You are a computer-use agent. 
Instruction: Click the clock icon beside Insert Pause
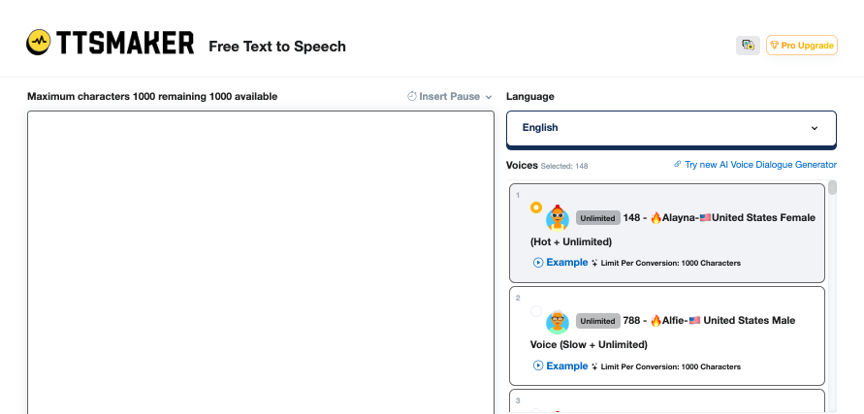[411, 97]
